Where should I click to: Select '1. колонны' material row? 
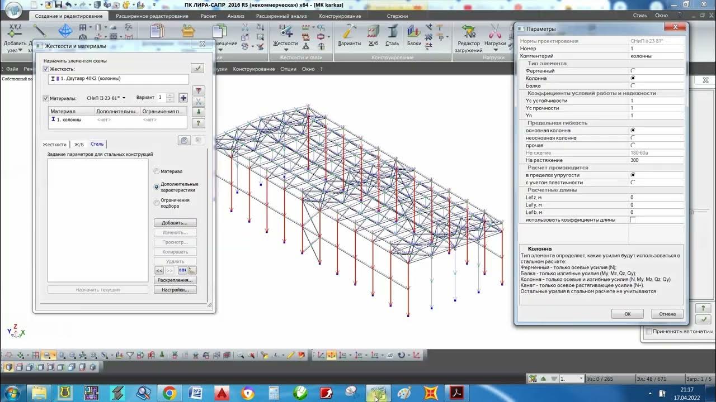click(x=117, y=119)
